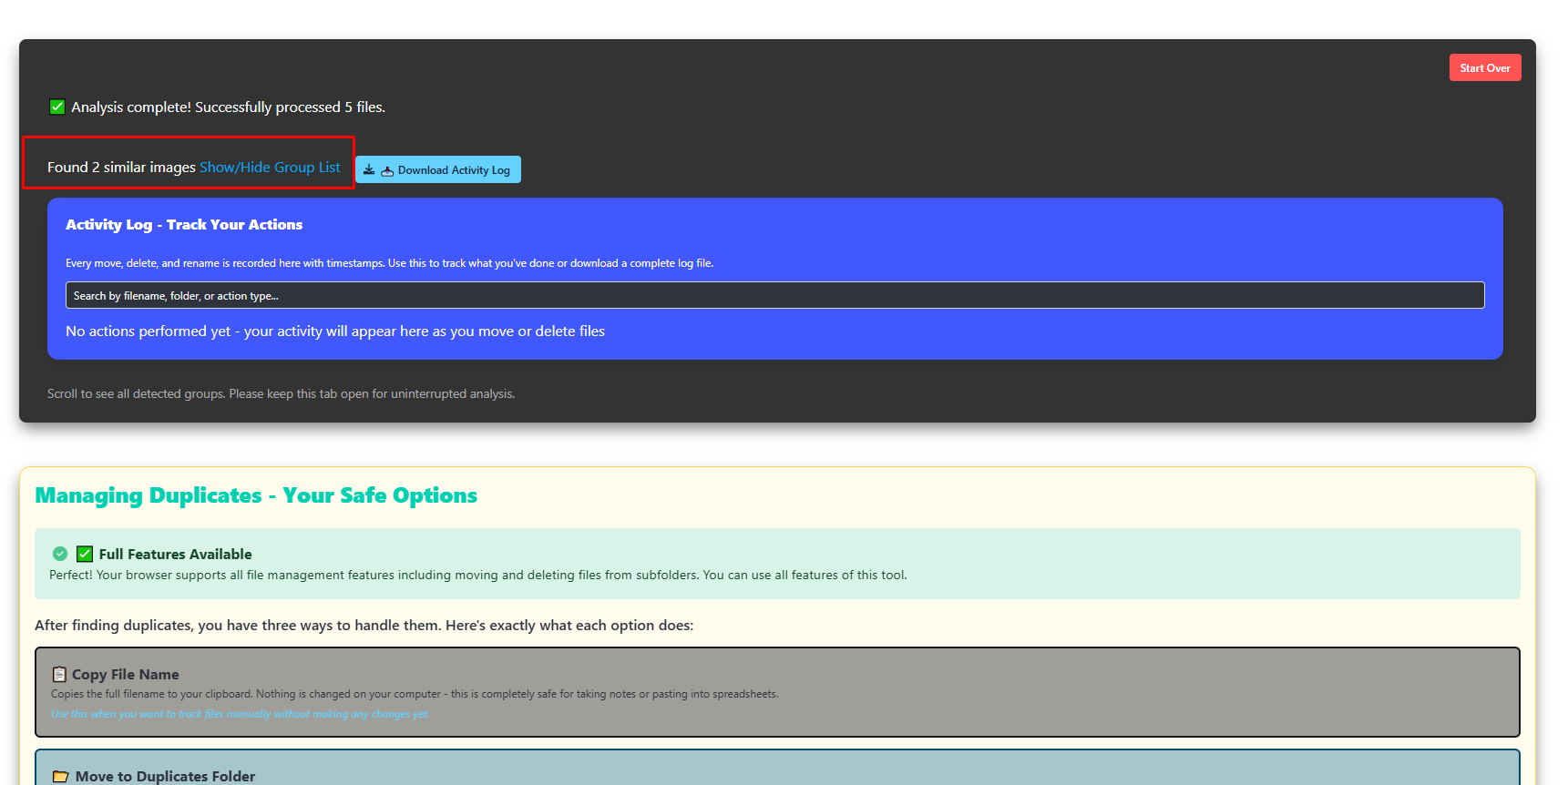The image size is (1568, 785).
Task: Select the Copy File Name heading
Action: (126, 675)
